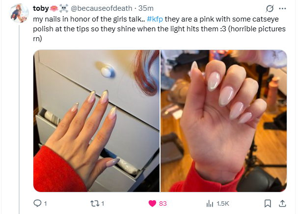Visit the @becauseofdeath handle
The image size is (298, 214).
(x=101, y=8)
